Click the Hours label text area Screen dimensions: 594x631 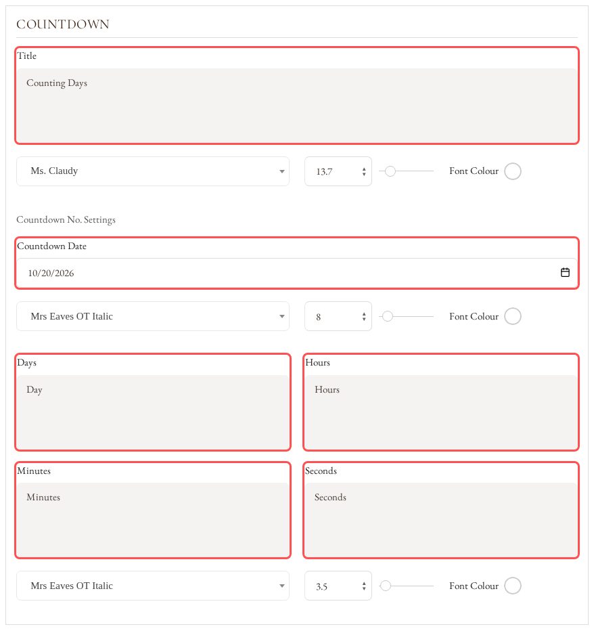click(x=441, y=412)
